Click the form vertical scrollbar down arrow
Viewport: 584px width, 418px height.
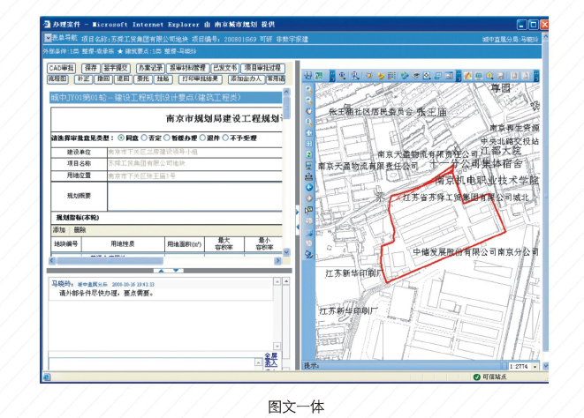286,252
